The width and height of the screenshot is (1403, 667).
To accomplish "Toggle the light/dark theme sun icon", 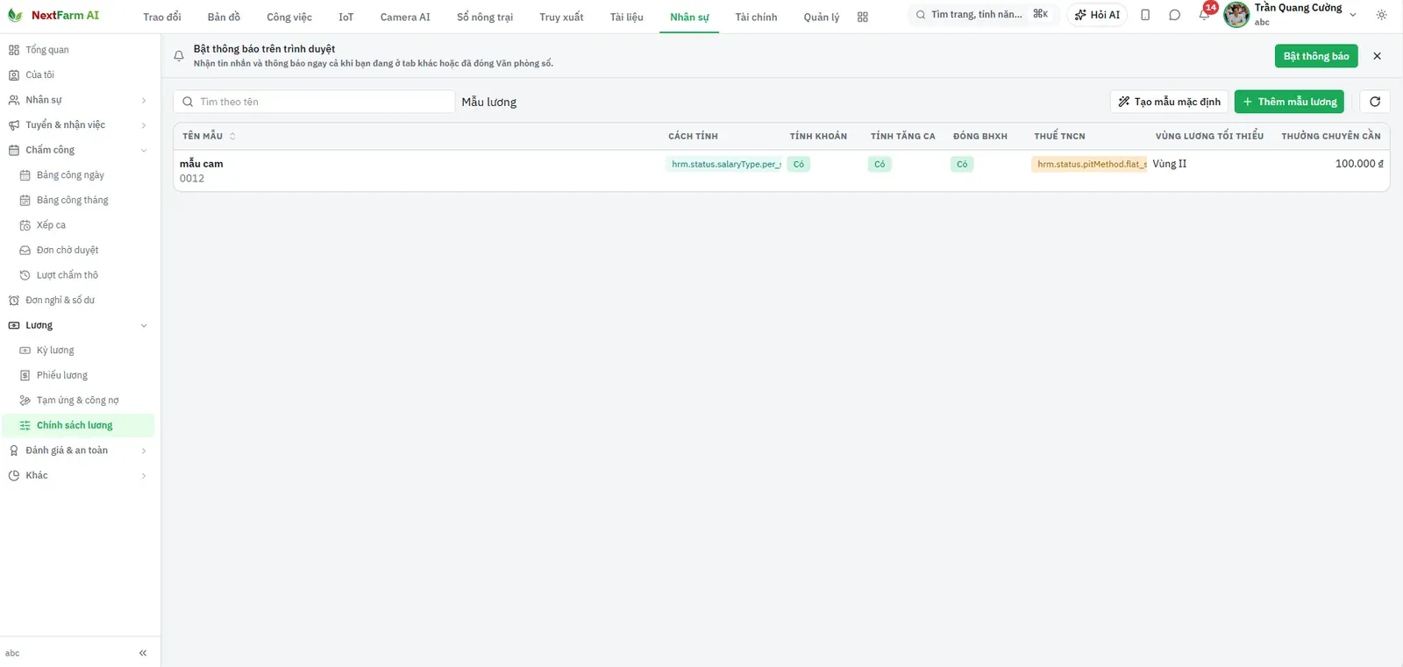I will pos(1382,15).
